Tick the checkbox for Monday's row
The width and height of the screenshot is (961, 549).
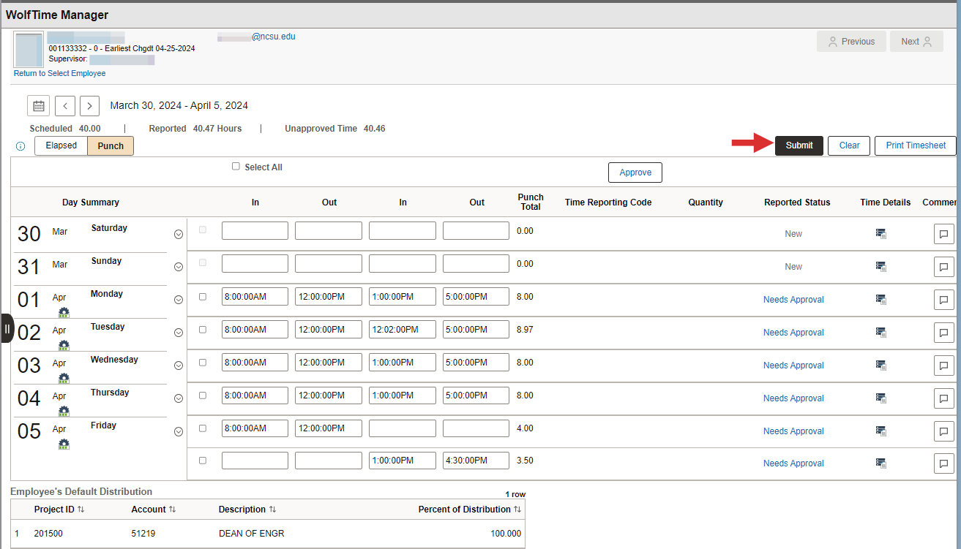pyautogui.click(x=203, y=297)
